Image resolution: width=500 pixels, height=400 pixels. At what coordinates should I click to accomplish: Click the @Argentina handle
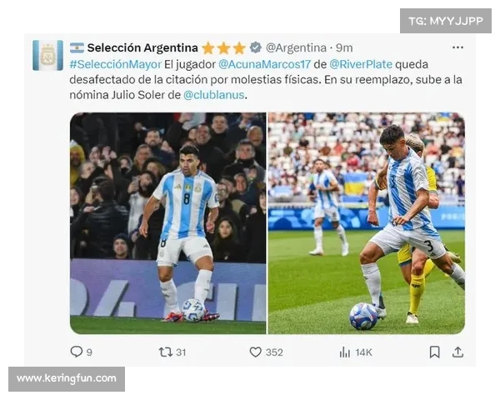click(x=296, y=47)
